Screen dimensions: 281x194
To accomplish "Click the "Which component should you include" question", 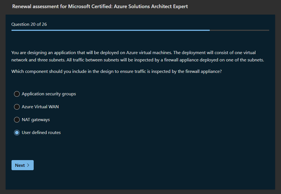I will click(x=116, y=71).
